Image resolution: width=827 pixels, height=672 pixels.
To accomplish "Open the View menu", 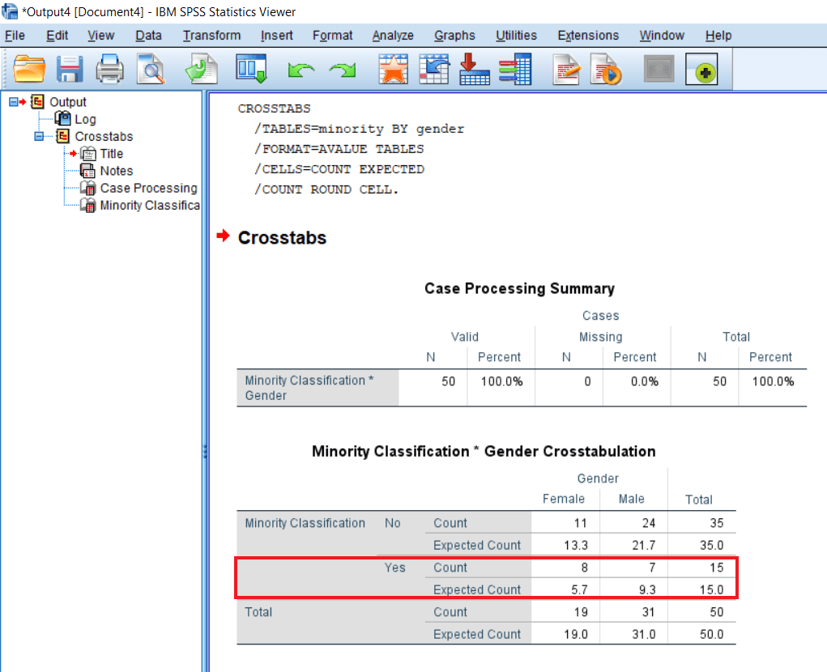I will pyautogui.click(x=100, y=36).
